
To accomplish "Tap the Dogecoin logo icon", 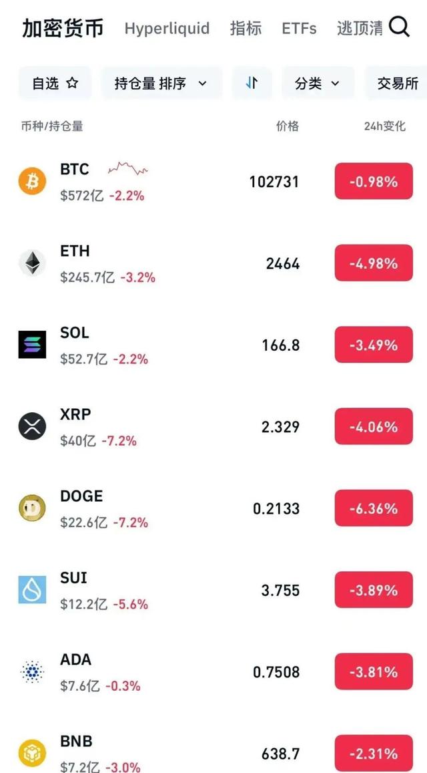I will pyautogui.click(x=32, y=508).
